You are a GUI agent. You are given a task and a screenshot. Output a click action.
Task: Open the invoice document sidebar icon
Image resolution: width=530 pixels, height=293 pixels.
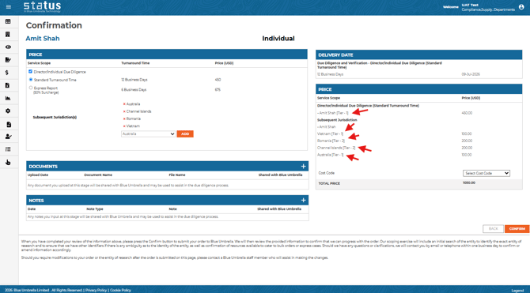pos(8,85)
